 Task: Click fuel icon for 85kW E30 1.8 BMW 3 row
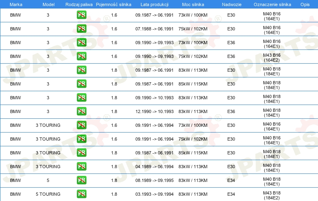click(81, 84)
